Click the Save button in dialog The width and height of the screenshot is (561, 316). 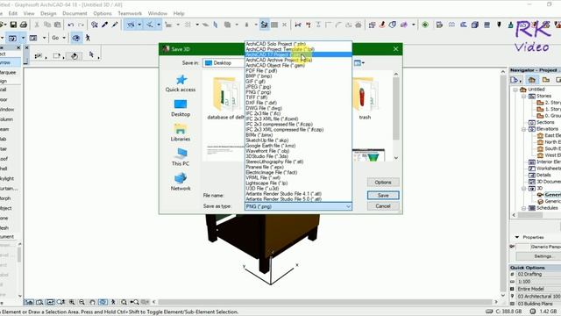(x=383, y=195)
